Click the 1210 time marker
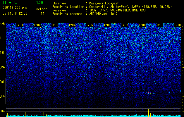184x117 pixels. pyautogui.click(x=177, y=25)
